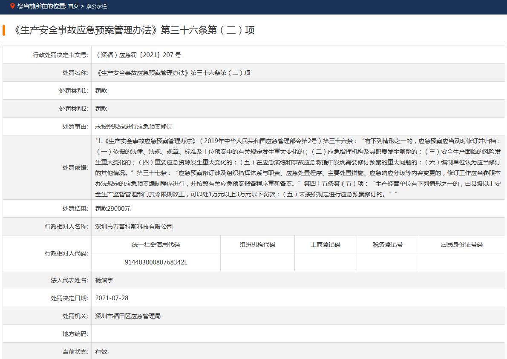This screenshot has width=507, height=359.
Task: Click the 处罚依据 legal basis paragraph
Action: [x=298, y=167]
